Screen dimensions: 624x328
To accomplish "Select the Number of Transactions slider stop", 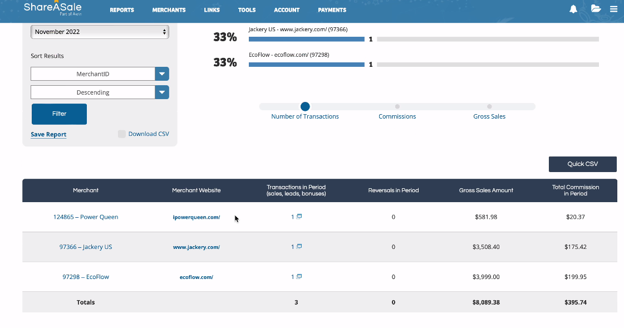I will pos(305,107).
